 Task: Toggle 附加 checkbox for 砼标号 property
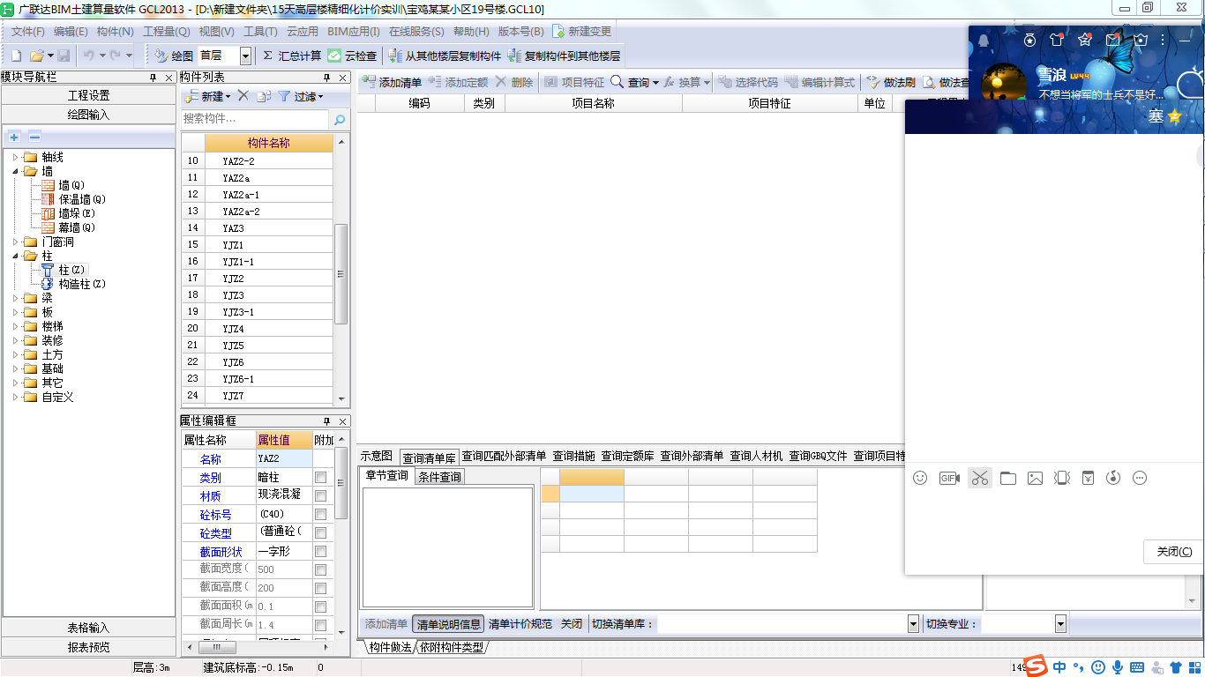click(320, 514)
